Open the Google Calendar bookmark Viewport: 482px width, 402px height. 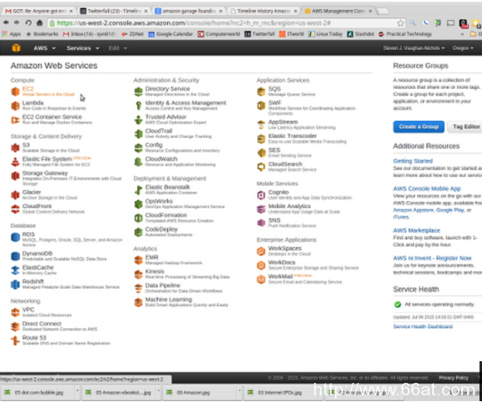[x=170, y=34]
